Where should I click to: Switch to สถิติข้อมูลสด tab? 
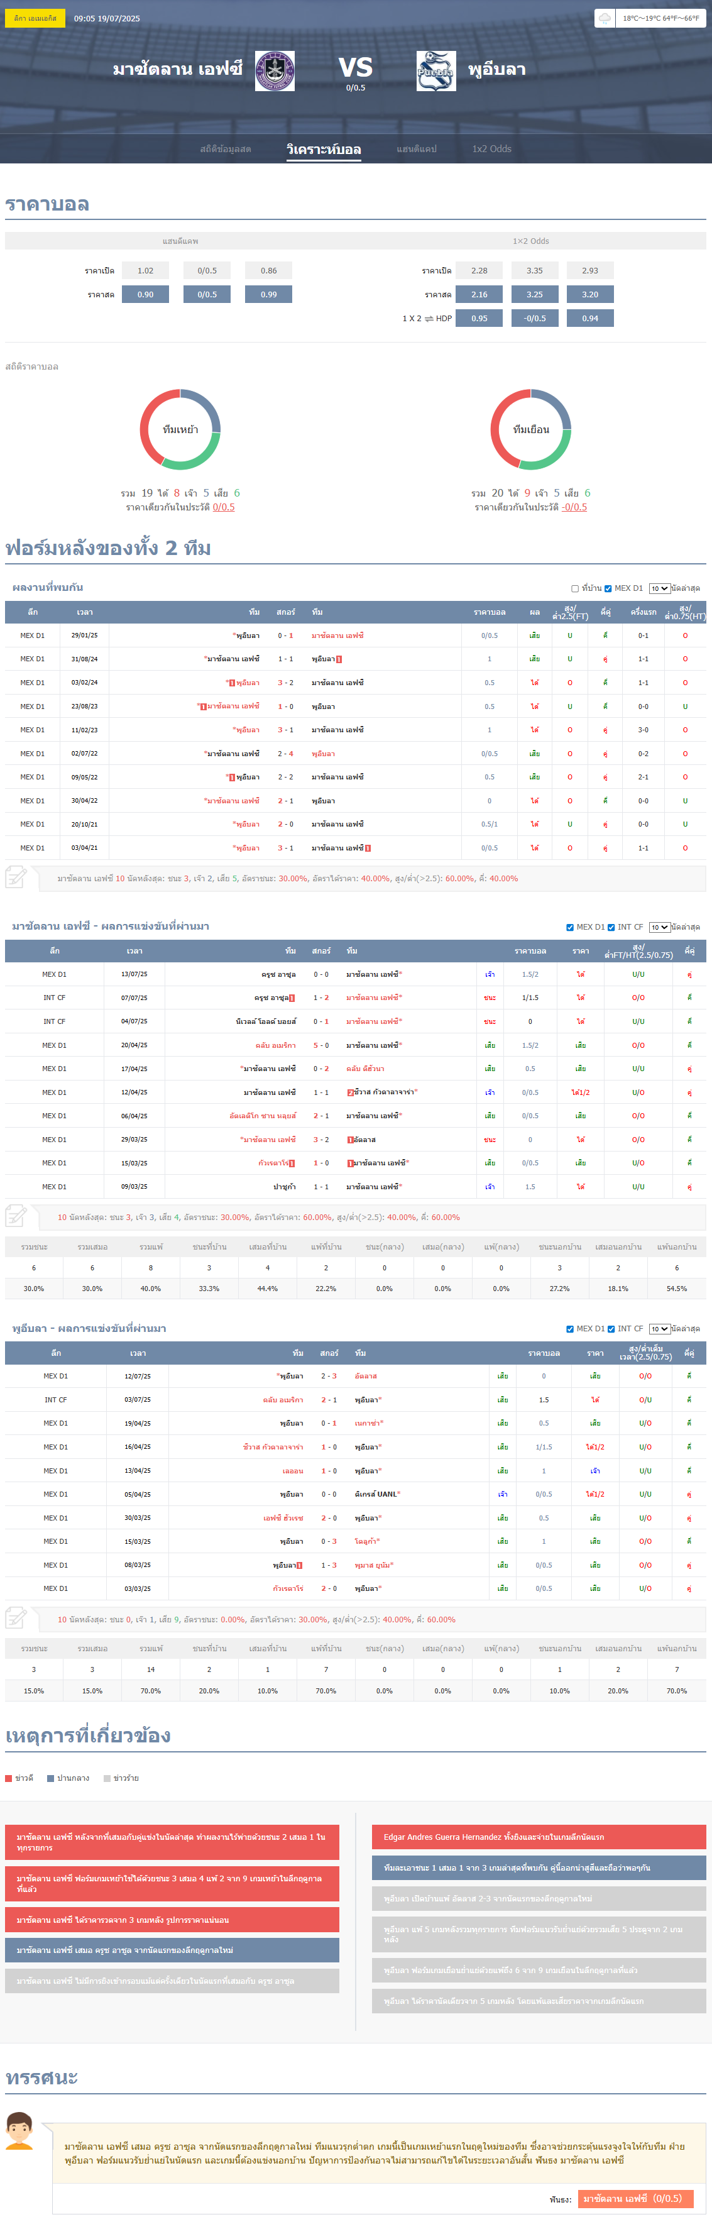coord(226,149)
